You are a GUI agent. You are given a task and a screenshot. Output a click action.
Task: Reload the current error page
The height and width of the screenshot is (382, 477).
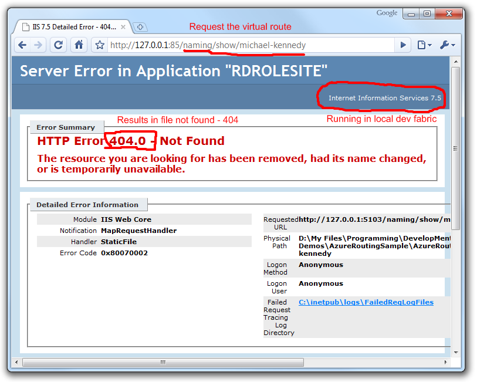58,45
